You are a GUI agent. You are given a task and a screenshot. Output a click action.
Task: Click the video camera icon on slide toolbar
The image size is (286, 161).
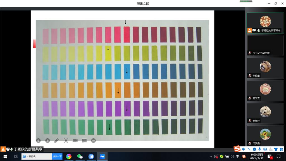point(75,141)
